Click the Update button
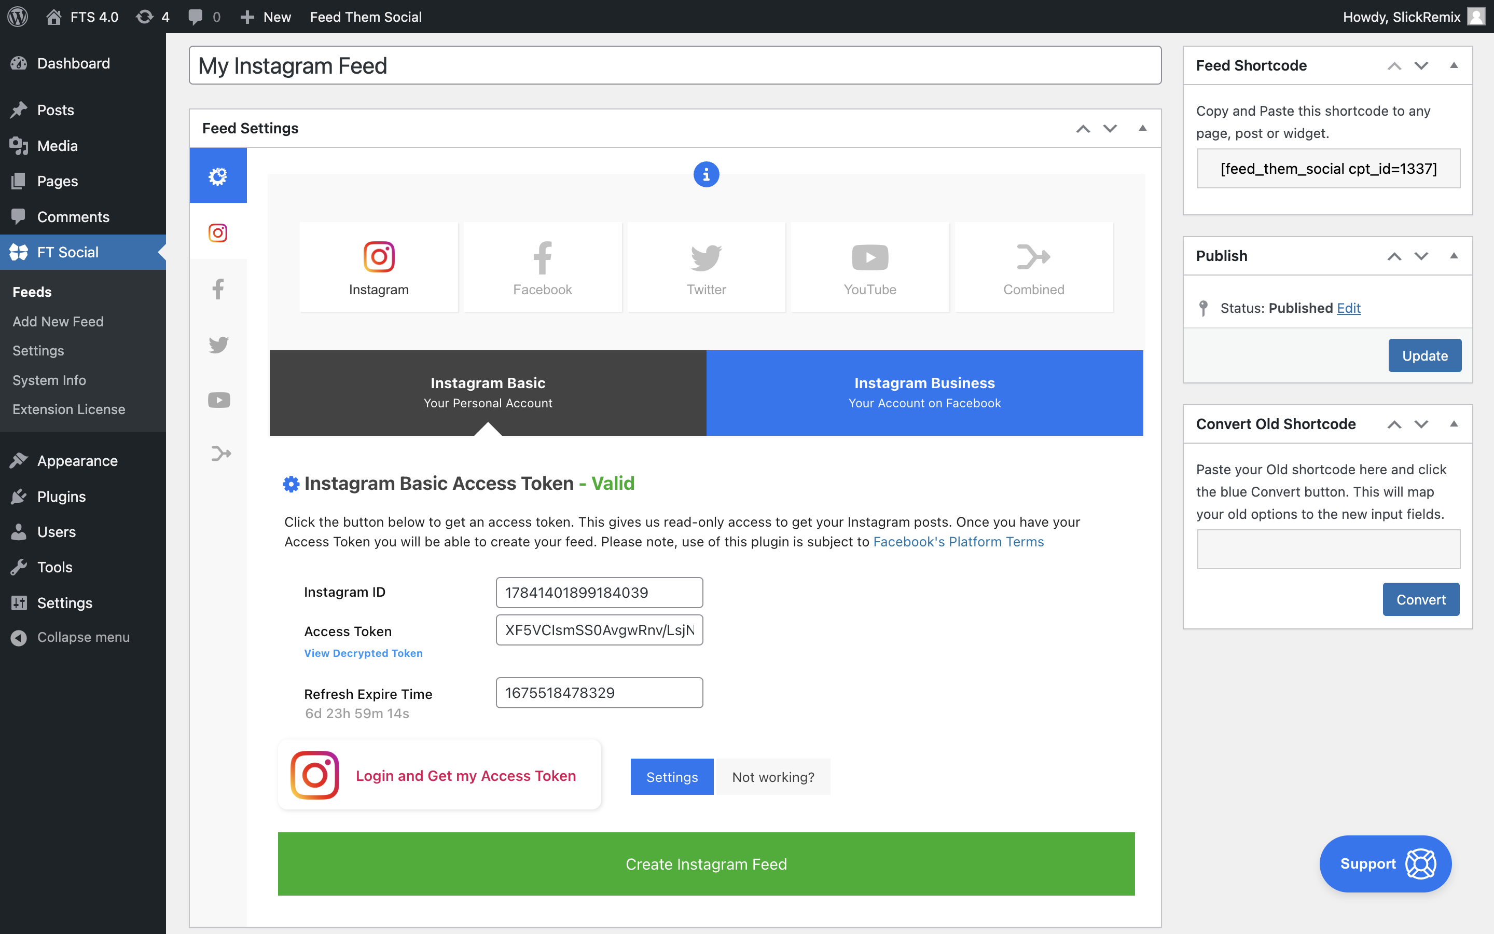 [1425, 355]
